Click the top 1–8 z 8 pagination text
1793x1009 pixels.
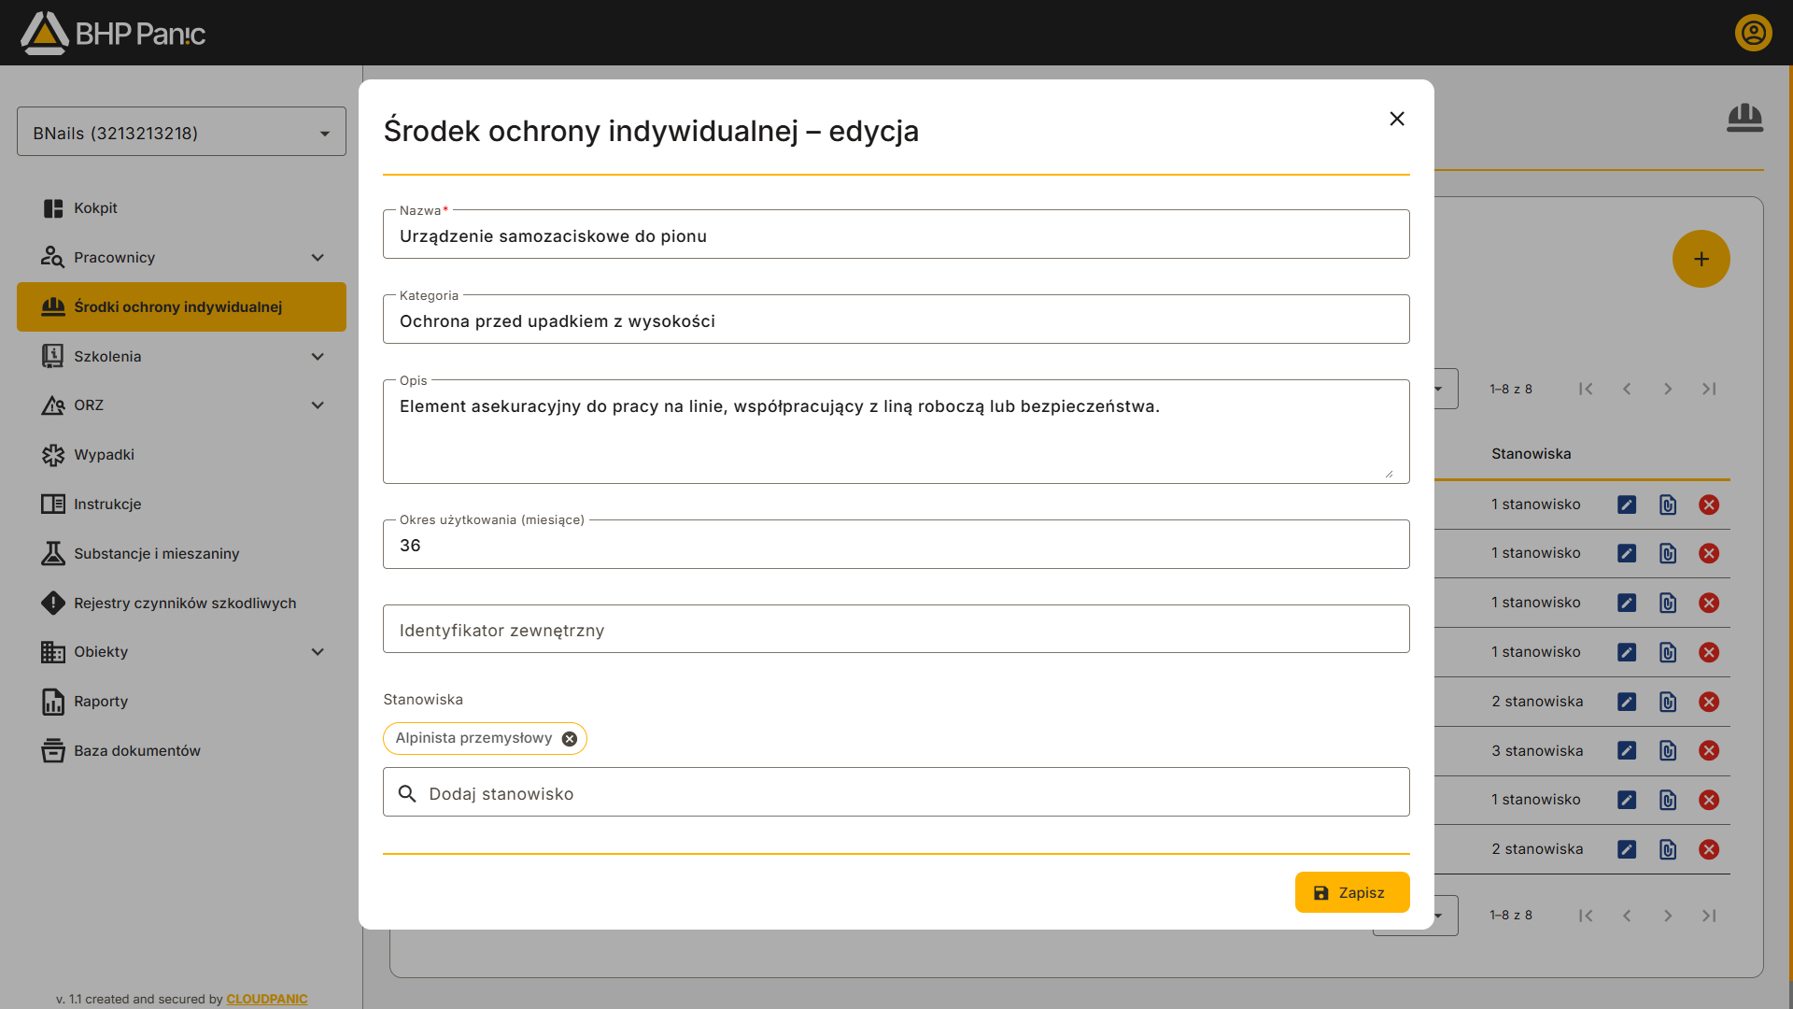[1510, 389]
